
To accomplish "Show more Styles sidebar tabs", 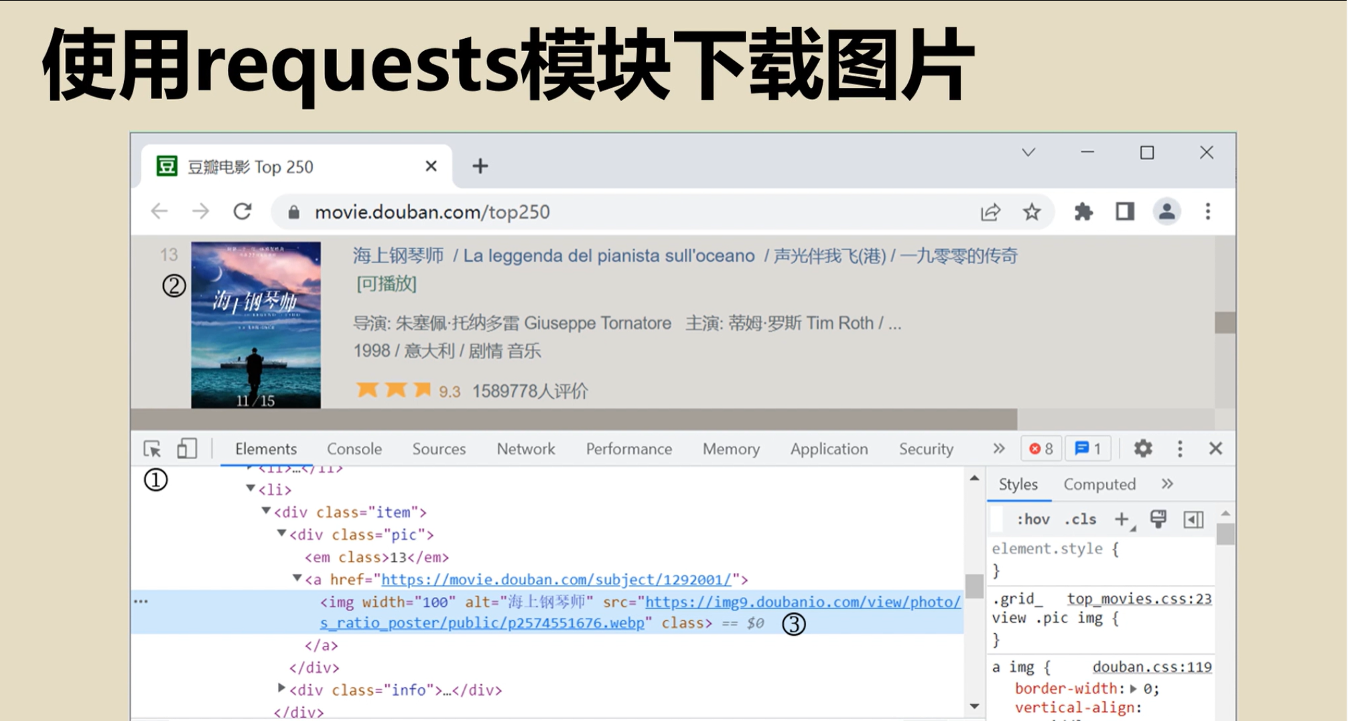I will [x=1167, y=484].
